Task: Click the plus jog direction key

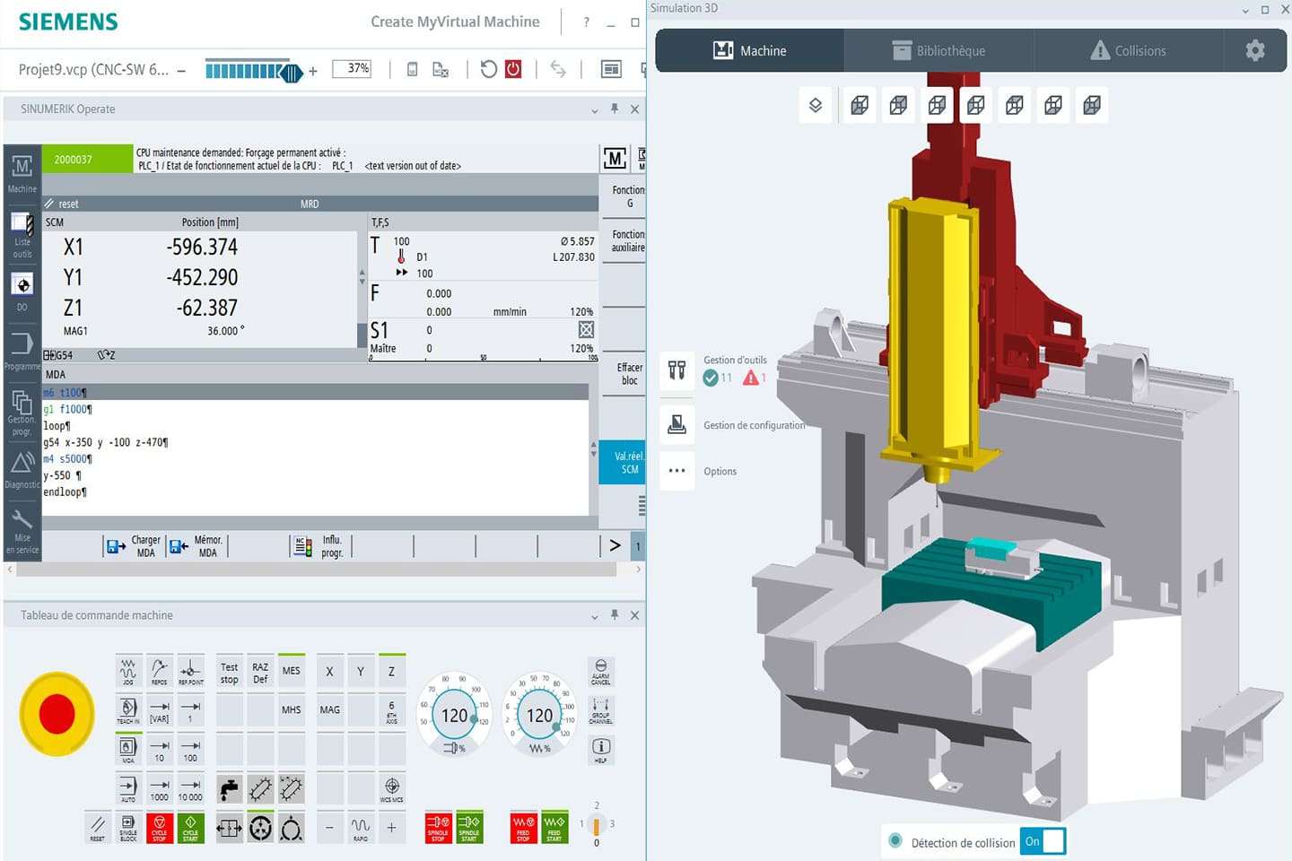Action: 391,827
